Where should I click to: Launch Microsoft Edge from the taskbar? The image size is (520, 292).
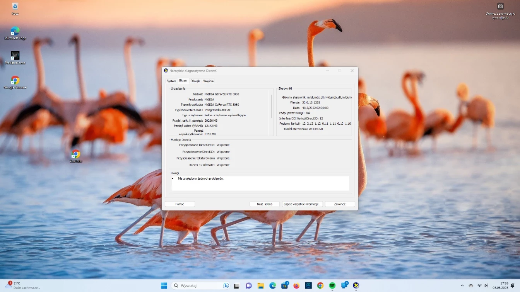(x=273, y=285)
